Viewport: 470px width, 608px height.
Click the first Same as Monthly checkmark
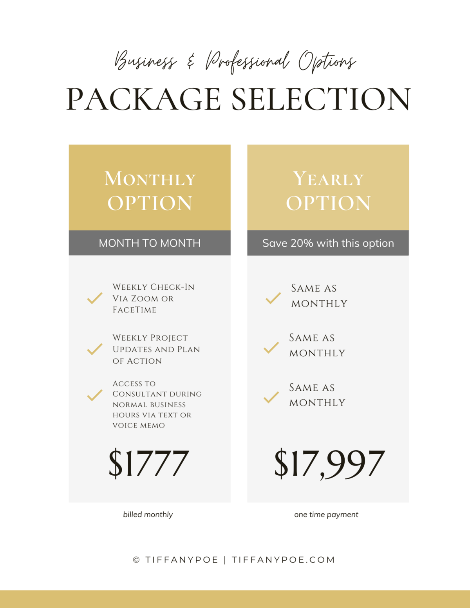point(273,298)
